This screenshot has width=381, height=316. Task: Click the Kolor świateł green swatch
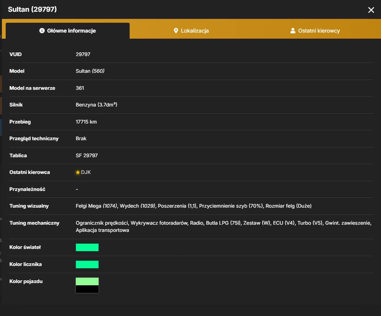point(87,247)
